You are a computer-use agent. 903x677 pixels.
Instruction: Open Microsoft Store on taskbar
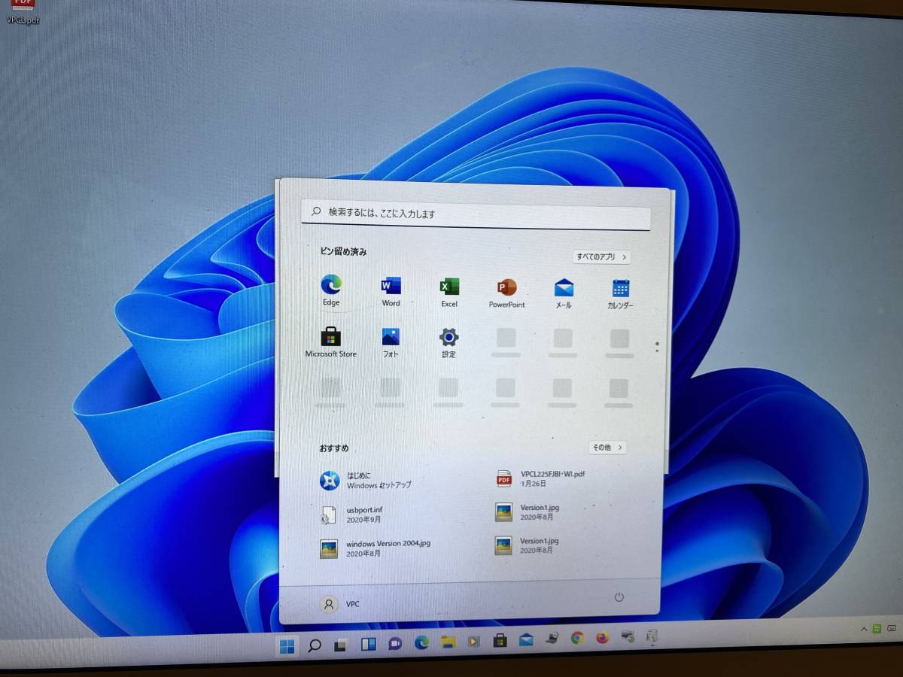point(500,641)
